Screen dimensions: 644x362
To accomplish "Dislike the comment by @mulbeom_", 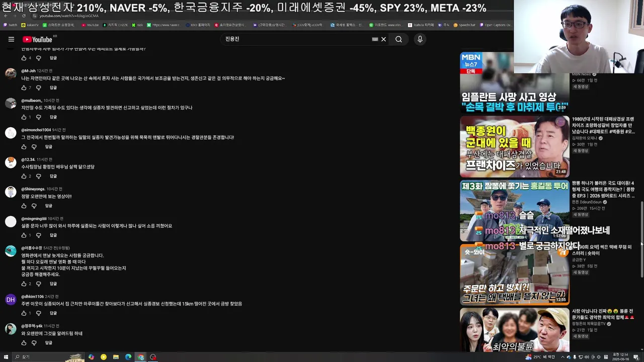I will [38, 117].
